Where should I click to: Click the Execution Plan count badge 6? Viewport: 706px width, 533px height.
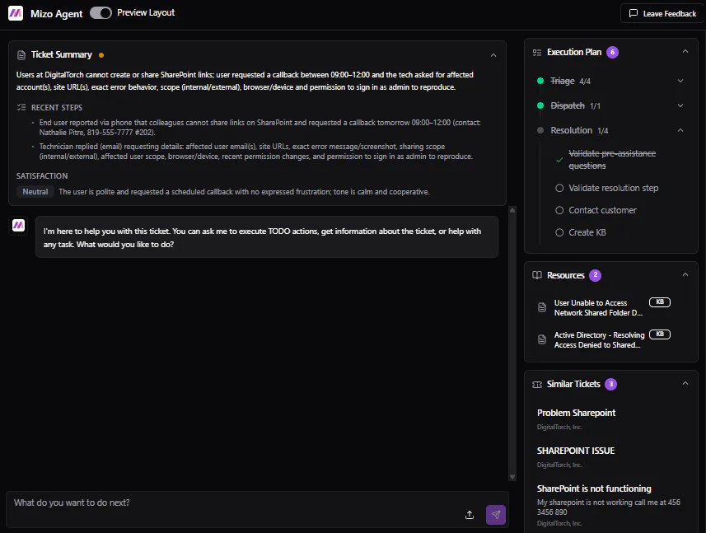[x=612, y=52]
